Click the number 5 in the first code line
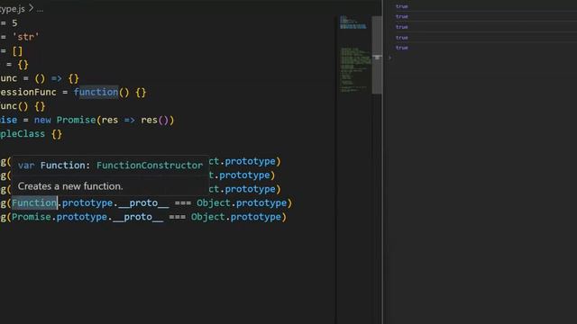 tap(14, 23)
